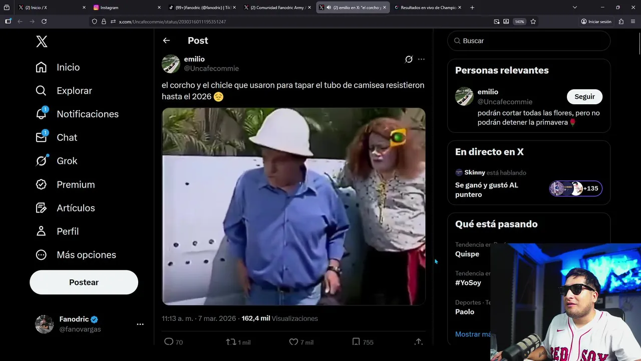The height and width of the screenshot is (361, 641).
Task: Click tracking protection shield icon
Action: point(94,22)
